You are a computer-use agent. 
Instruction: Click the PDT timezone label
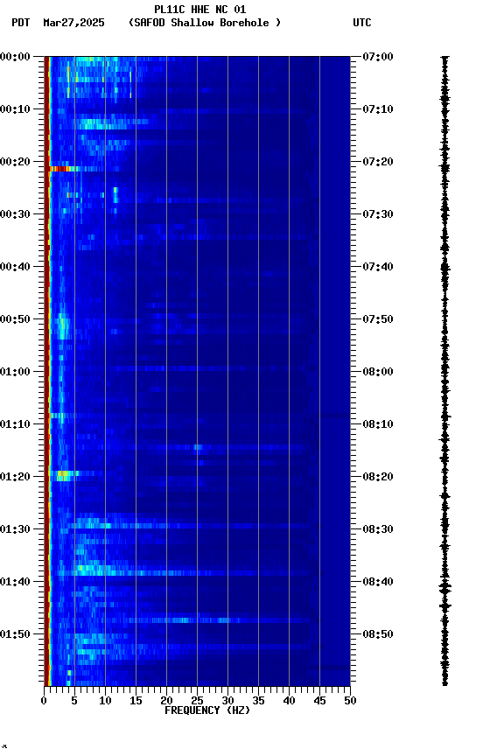click(21, 23)
